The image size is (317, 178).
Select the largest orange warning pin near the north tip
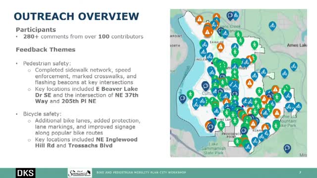pos(208,32)
